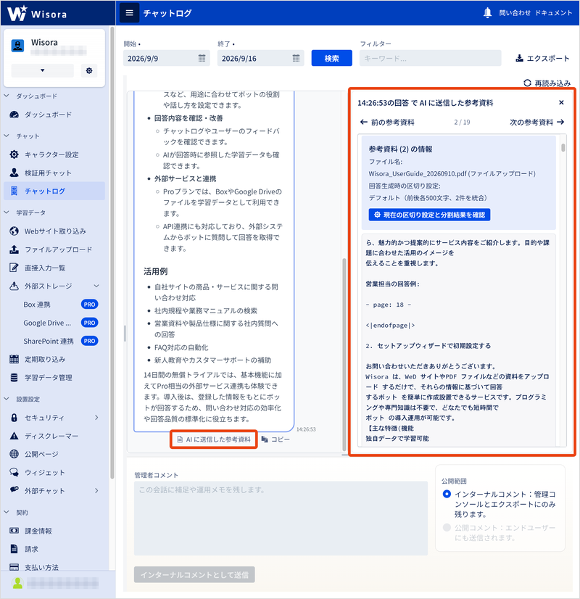Open notifications bell icon

(x=487, y=13)
